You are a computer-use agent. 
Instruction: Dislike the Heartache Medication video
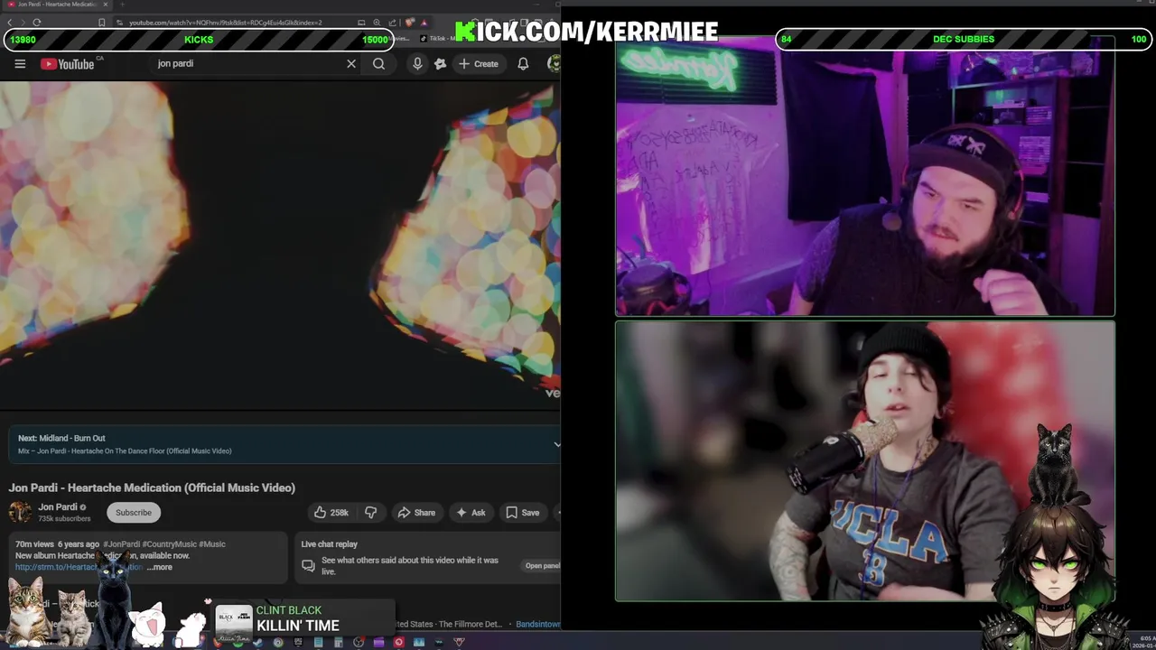pyautogui.click(x=370, y=512)
